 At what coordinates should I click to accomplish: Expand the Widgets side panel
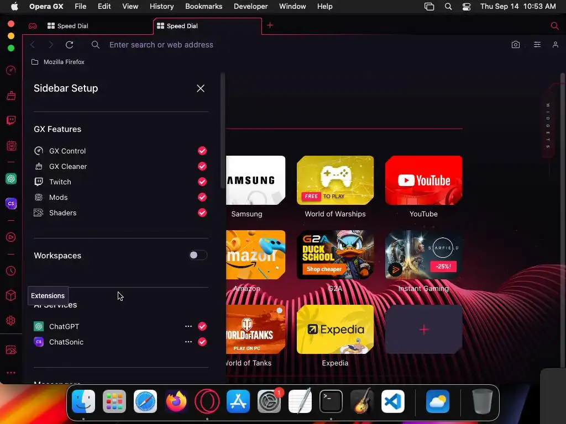tap(548, 125)
